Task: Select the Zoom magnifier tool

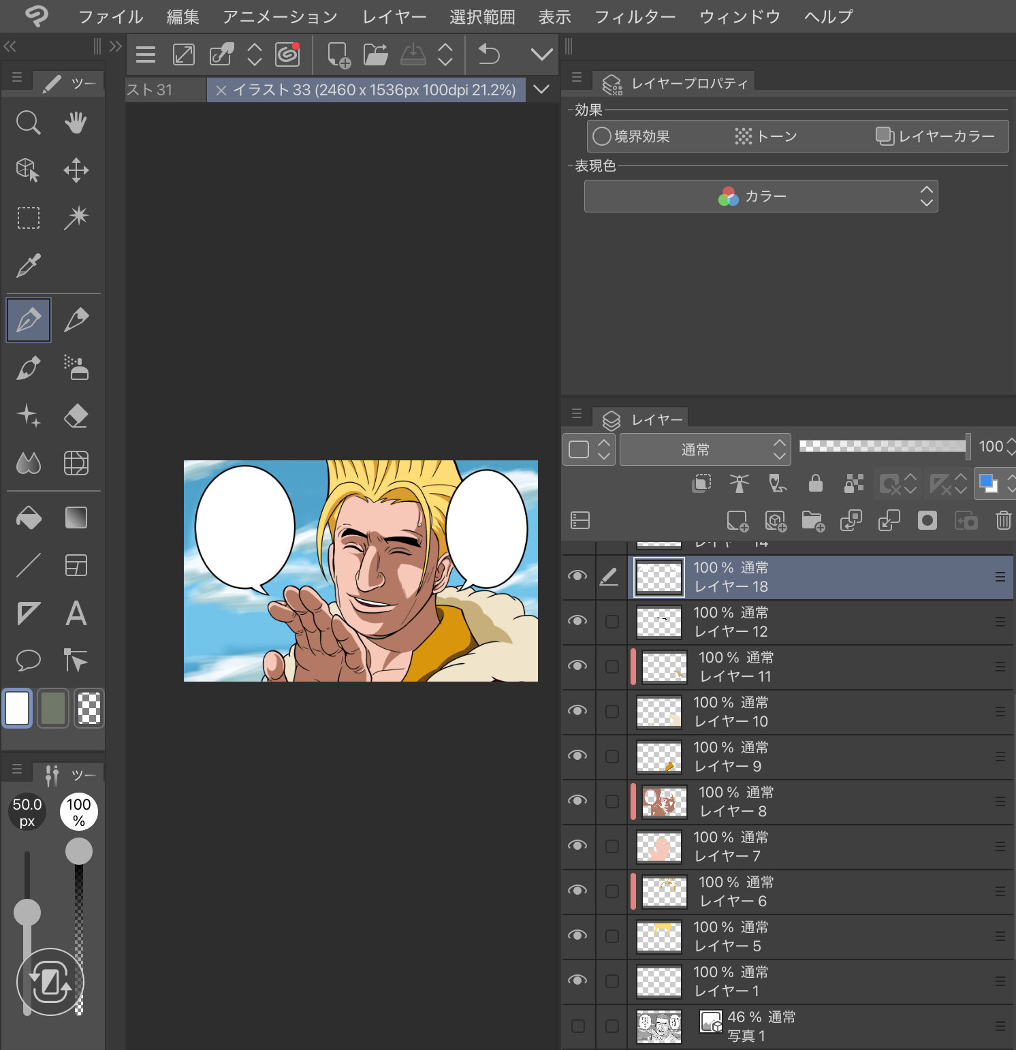Action: pyautogui.click(x=28, y=123)
